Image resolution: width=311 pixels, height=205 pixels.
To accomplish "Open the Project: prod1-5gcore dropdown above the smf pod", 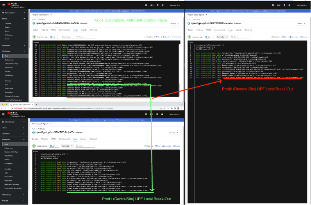I will (x=41, y=14).
